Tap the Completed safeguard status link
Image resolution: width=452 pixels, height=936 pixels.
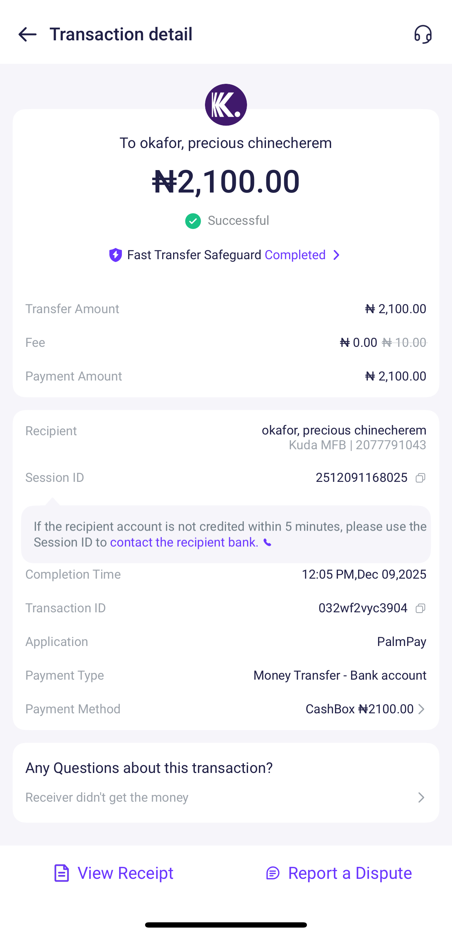tap(295, 255)
